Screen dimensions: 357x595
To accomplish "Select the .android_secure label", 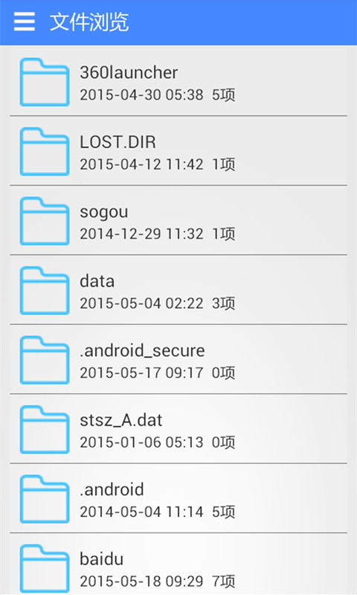I will coord(142,351).
